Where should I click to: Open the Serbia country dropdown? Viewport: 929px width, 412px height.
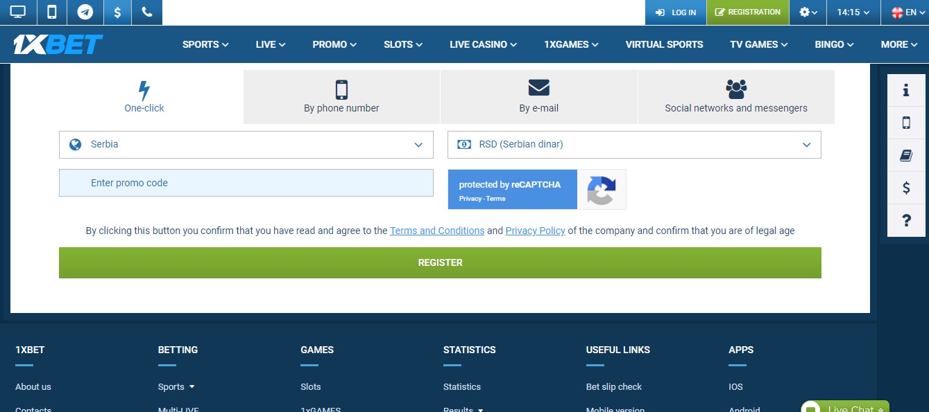pyautogui.click(x=246, y=145)
